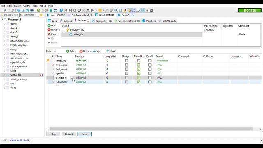Click the horizontal scrollbar of columns grid
The image size is (263, 148).
pyautogui.click(x=151, y=129)
